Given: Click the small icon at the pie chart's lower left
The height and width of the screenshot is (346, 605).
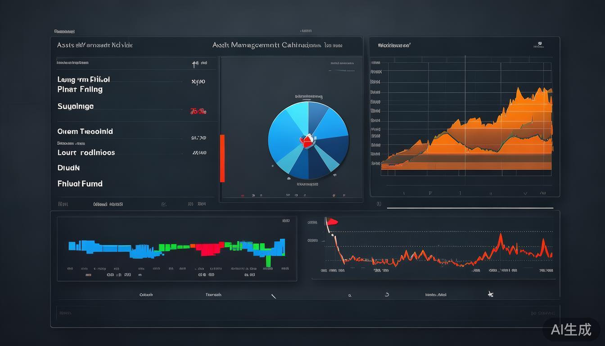Looking at the screenshot, I should click(272, 166).
